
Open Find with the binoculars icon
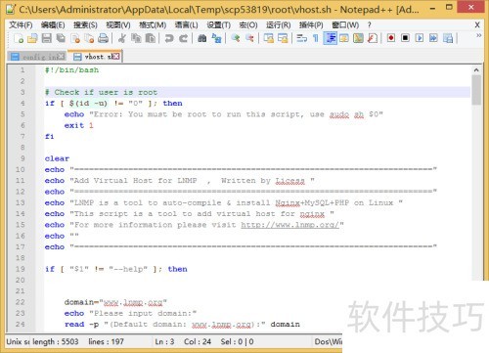202,38
